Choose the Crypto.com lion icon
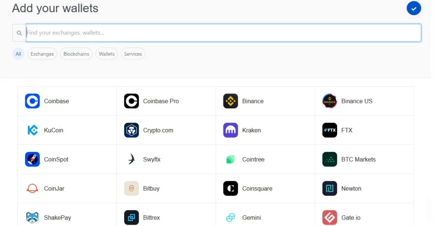441x226 pixels. click(x=131, y=130)
